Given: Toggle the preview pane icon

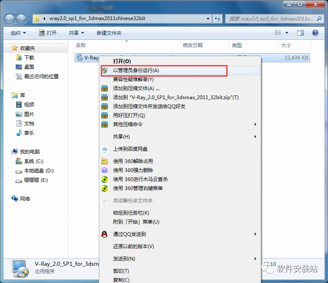Looking at the screenshot, I should [301, 33].
